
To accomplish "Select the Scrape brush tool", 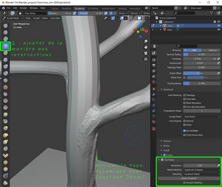I will coord(6,108).
